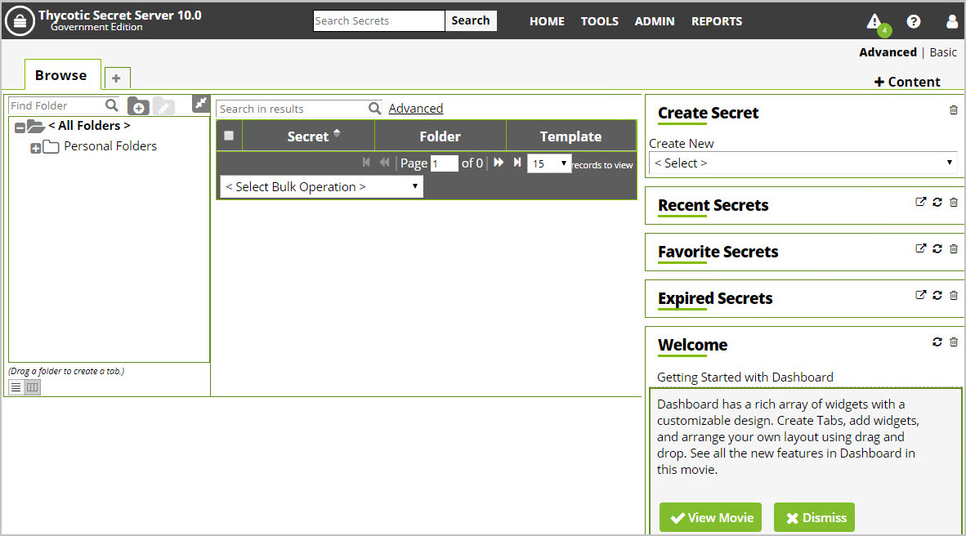Screen dimensions: 966x536
Task: Delete the Favorite Secrets widget
Action: 954,249
